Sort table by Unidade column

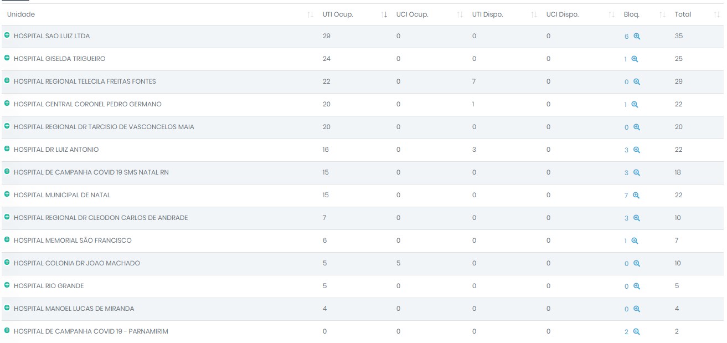21,14
